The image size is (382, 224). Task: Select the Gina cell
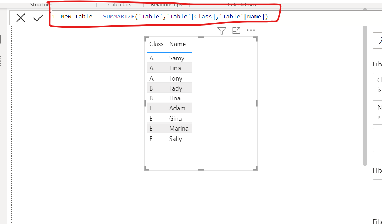(x=176, y=119)
